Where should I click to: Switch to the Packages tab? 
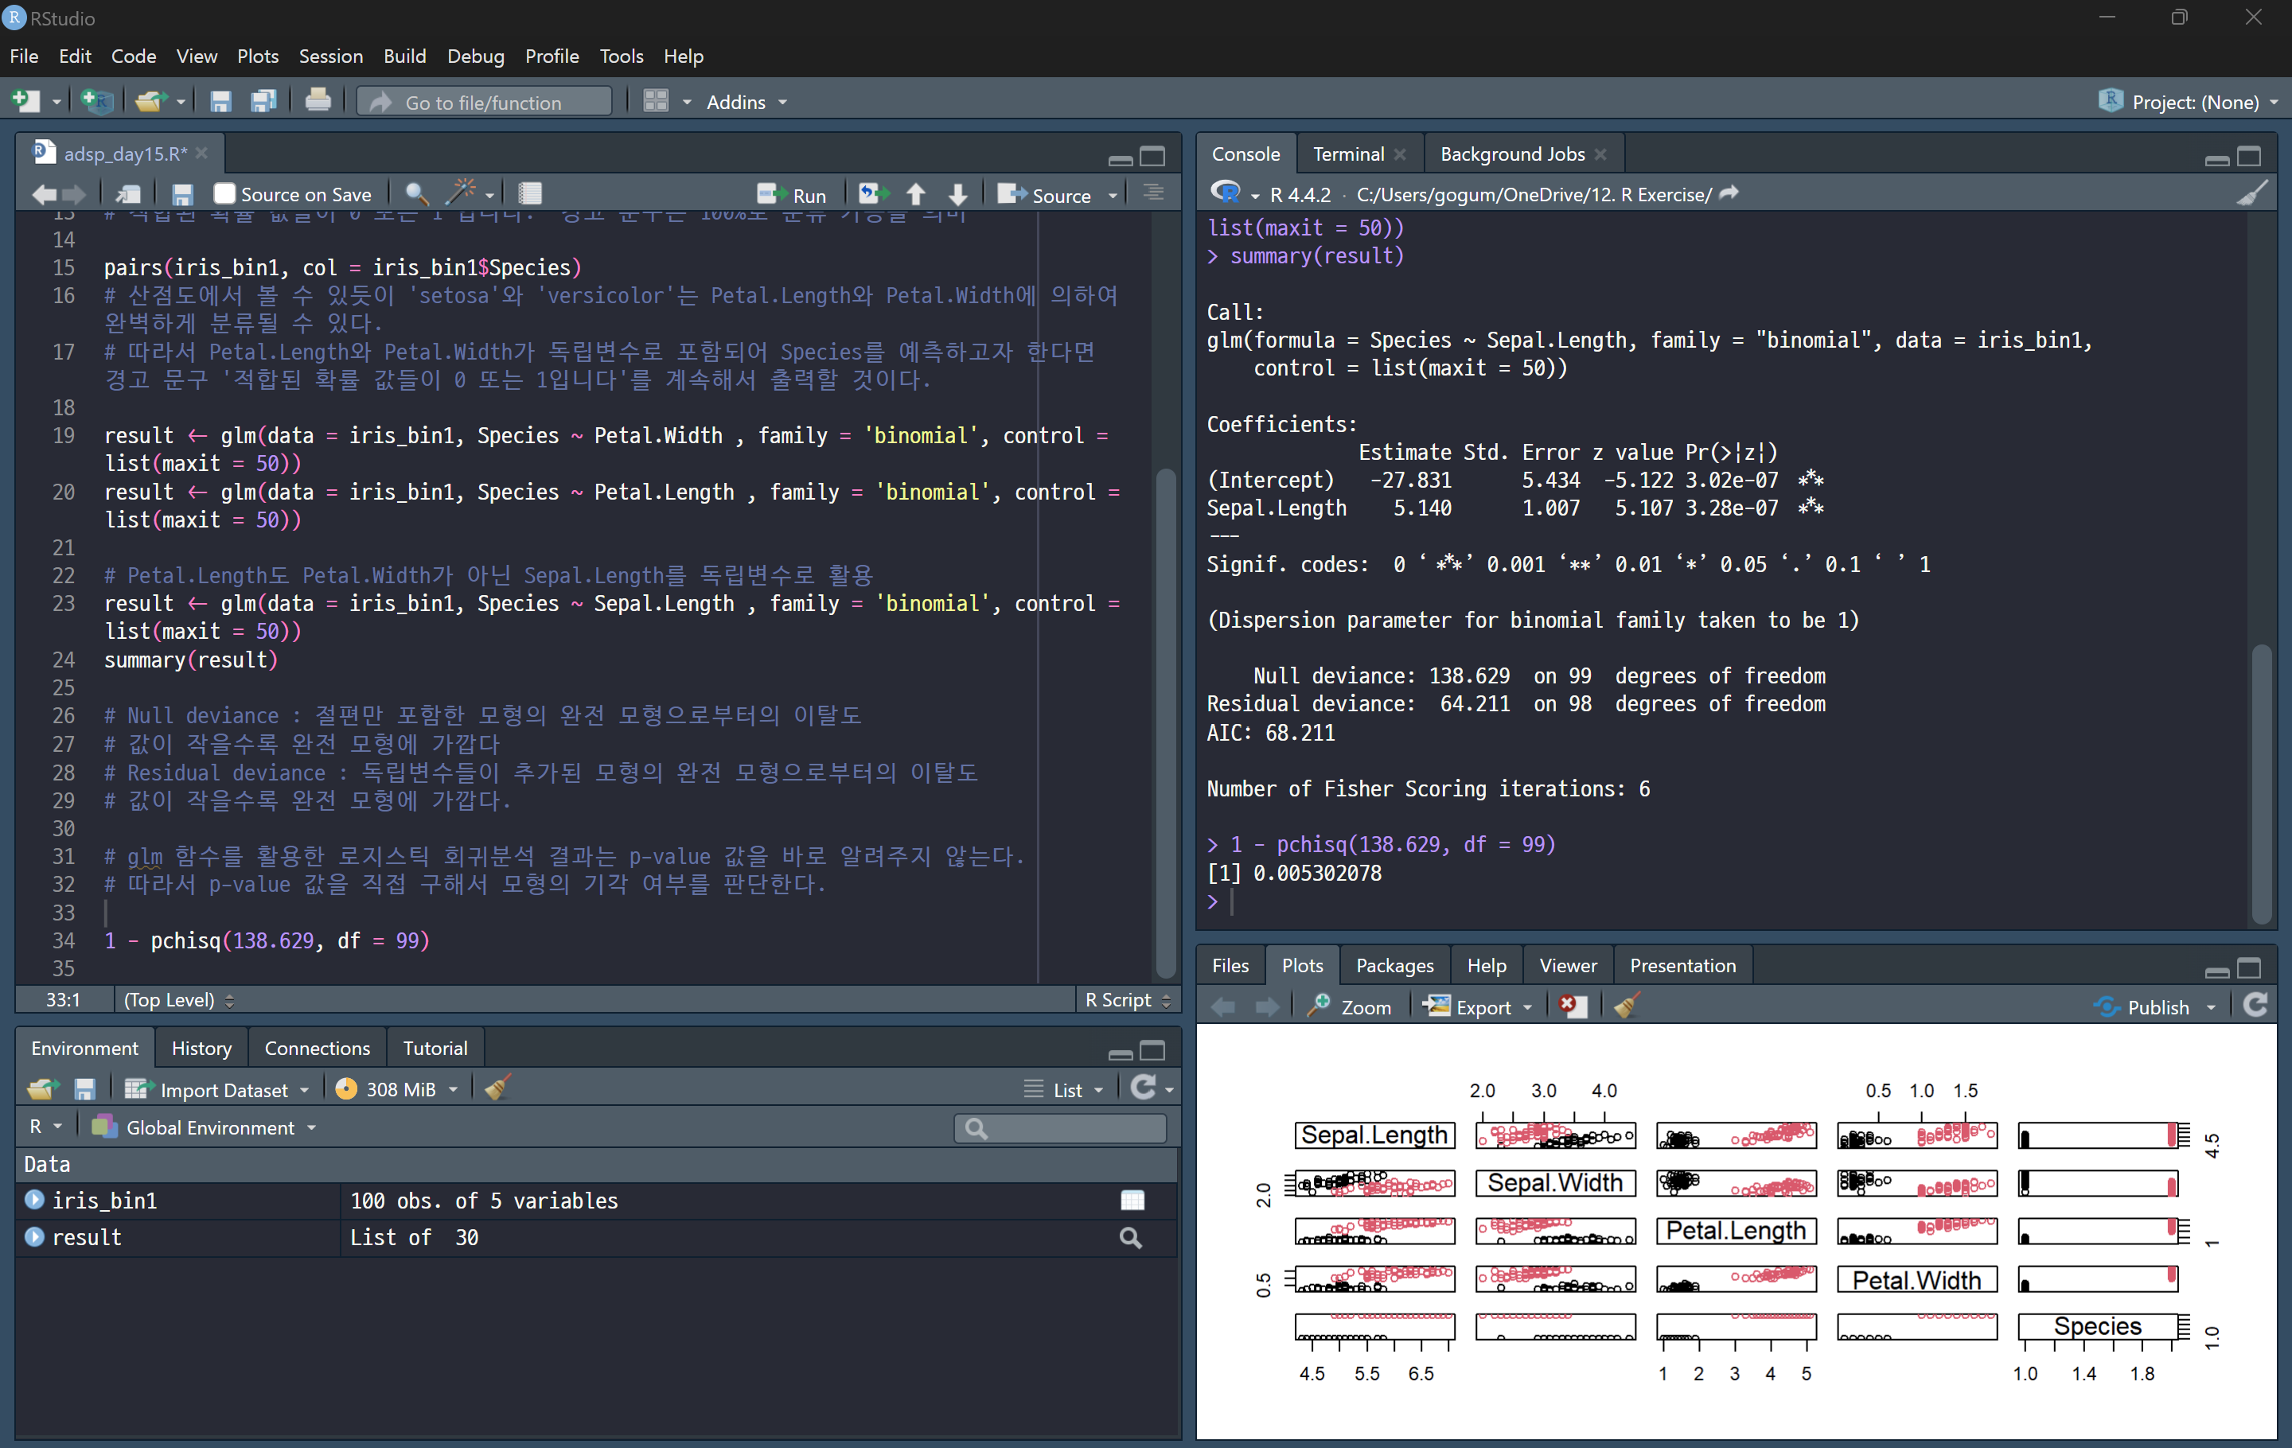click(1394, 965)
